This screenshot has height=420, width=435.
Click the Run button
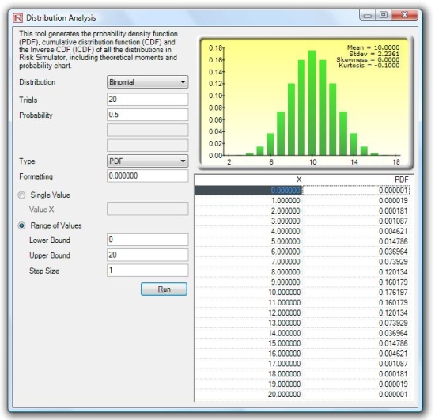click(164, 289)
